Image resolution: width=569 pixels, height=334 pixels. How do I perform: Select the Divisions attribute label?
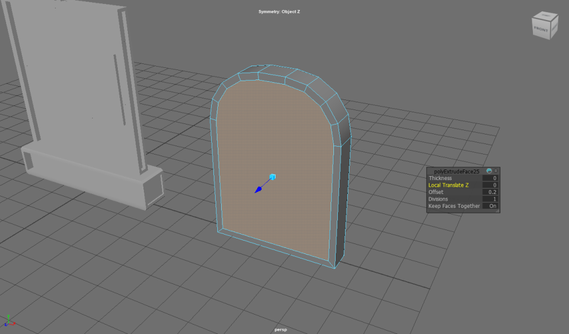point(438,199)
